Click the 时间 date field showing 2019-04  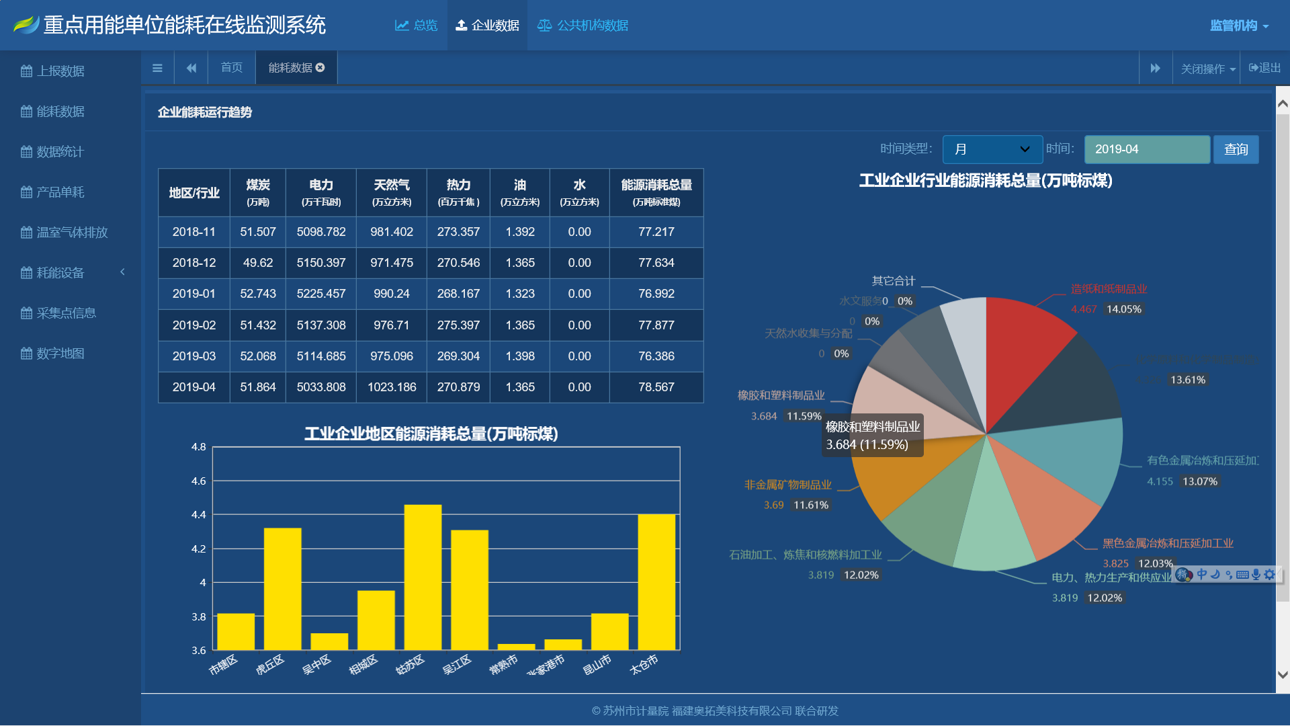pos(1146,149)
